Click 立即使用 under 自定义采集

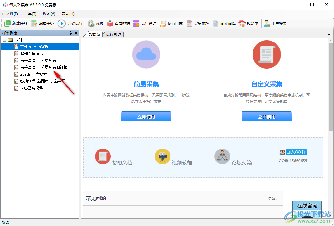click(x=266, y=116)
